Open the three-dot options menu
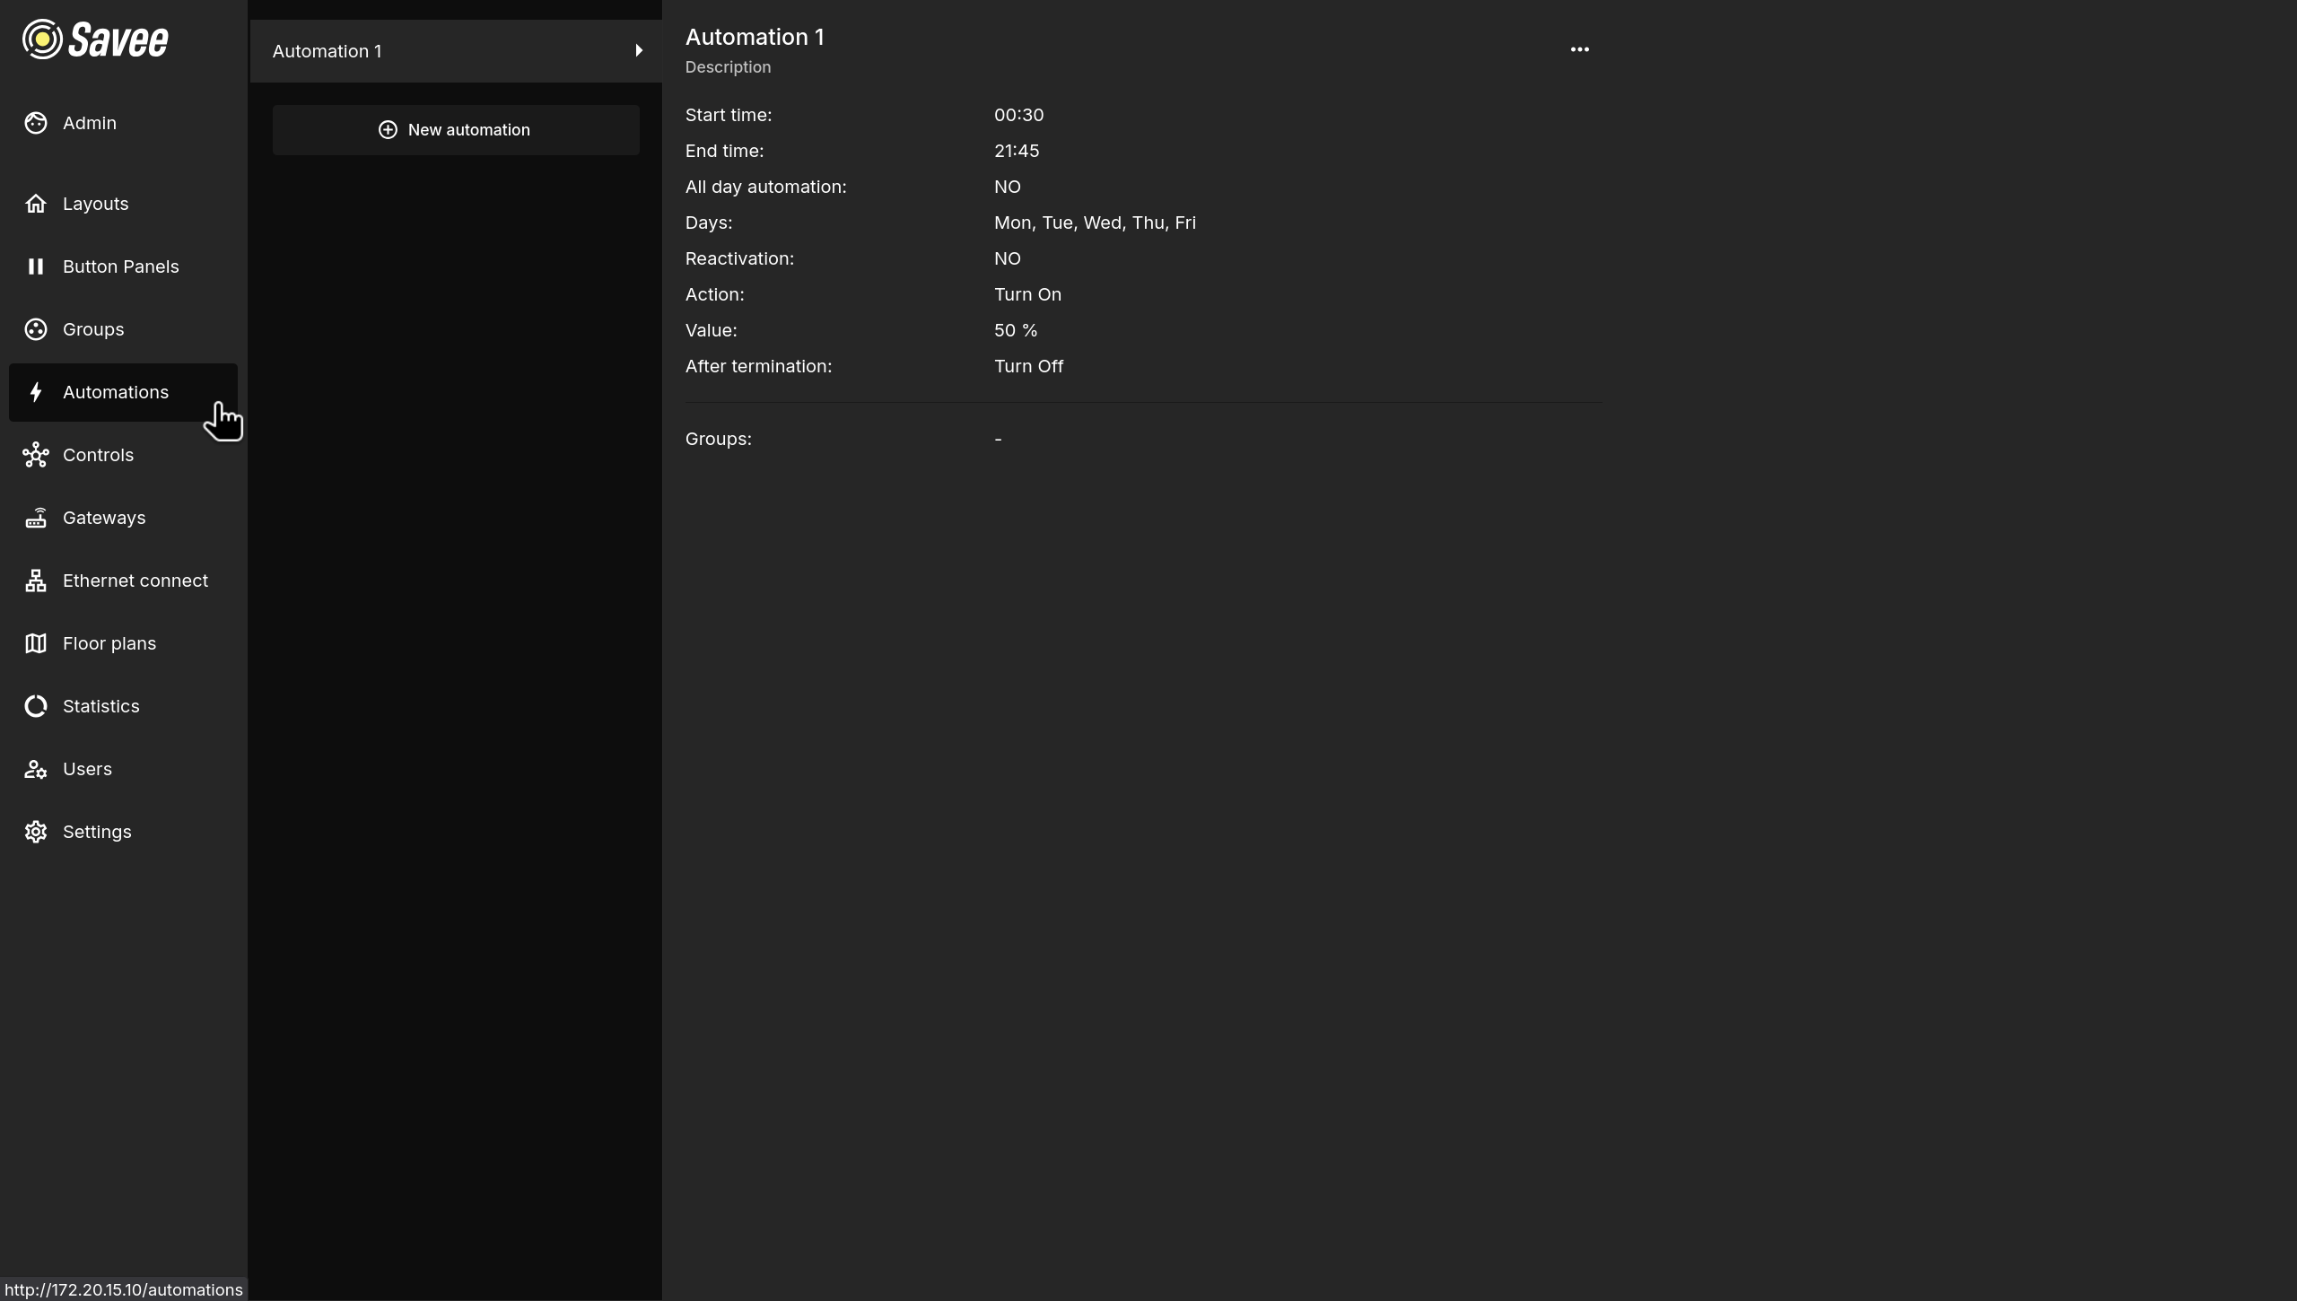 (x=1579, y=48)
